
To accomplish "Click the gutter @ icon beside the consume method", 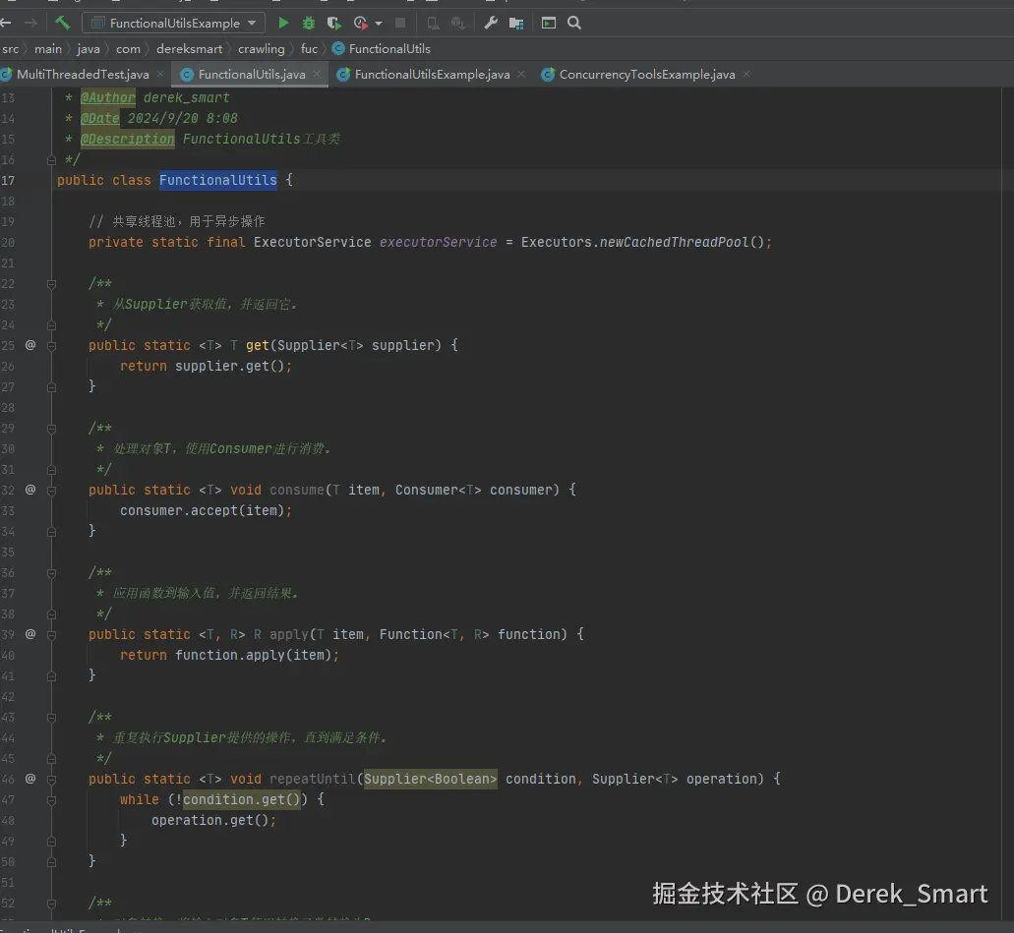I will 30,490.
